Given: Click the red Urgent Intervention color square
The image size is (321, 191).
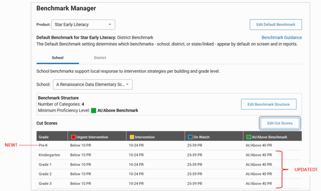Looking at the screenshot, I should coord(73,137).
